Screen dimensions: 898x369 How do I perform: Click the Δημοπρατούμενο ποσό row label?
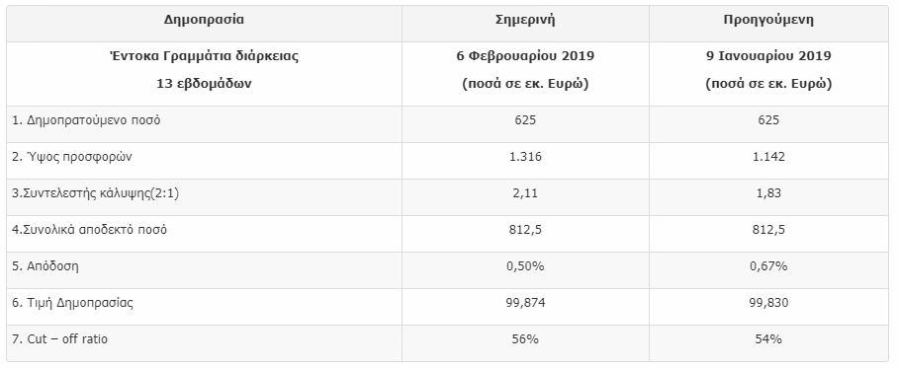(x=86, y=120)
